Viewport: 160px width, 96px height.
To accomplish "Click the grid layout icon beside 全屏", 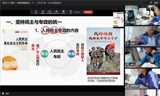I will coord(151,3).
